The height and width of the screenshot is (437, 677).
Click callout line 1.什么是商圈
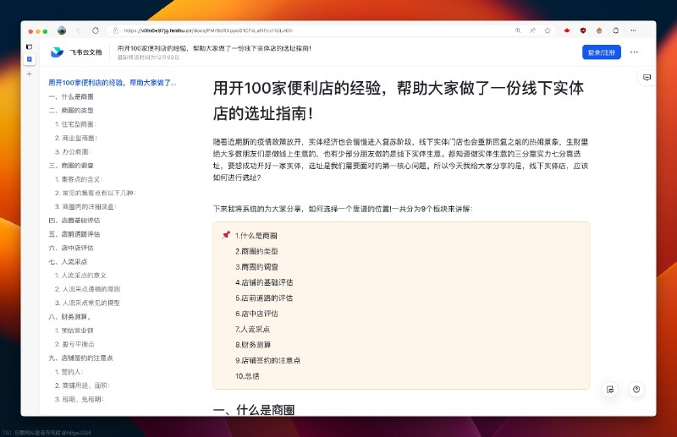tap(256, 236)
